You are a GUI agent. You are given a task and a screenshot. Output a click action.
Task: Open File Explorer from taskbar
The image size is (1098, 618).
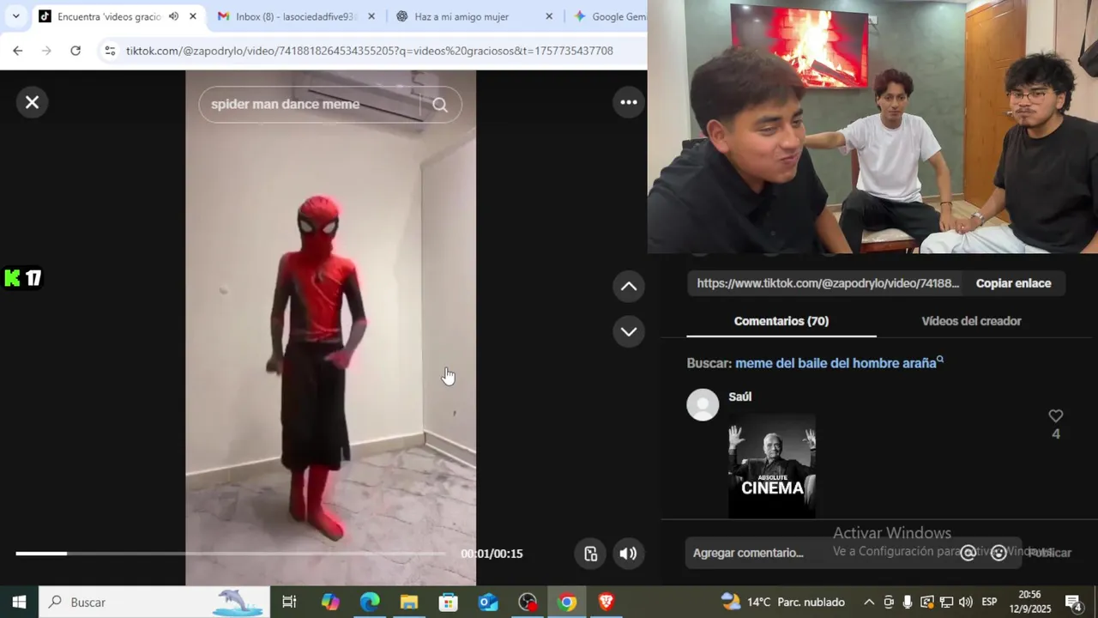[x=409, y=602]
